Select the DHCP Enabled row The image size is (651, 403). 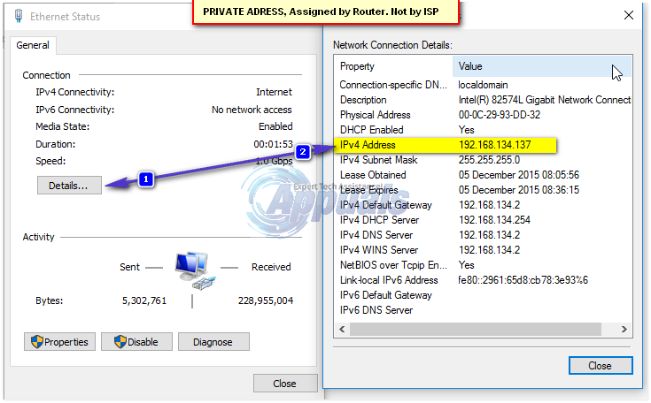[483, 130]
